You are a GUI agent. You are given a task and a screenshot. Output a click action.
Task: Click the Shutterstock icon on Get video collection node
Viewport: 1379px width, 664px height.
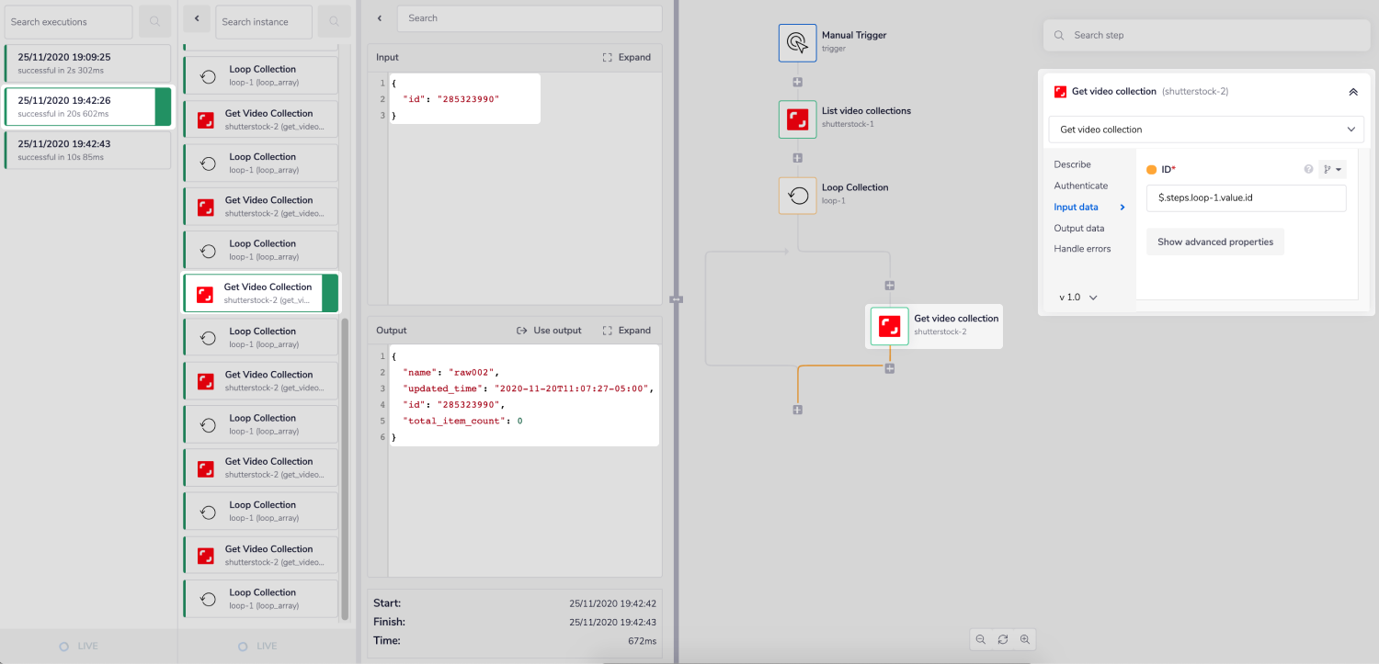(x=888, y=326)
